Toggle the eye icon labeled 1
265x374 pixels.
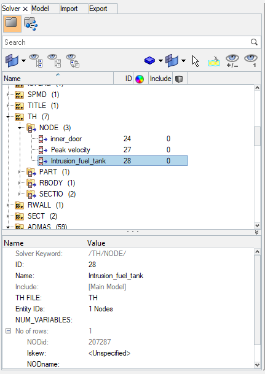point(251,61)
